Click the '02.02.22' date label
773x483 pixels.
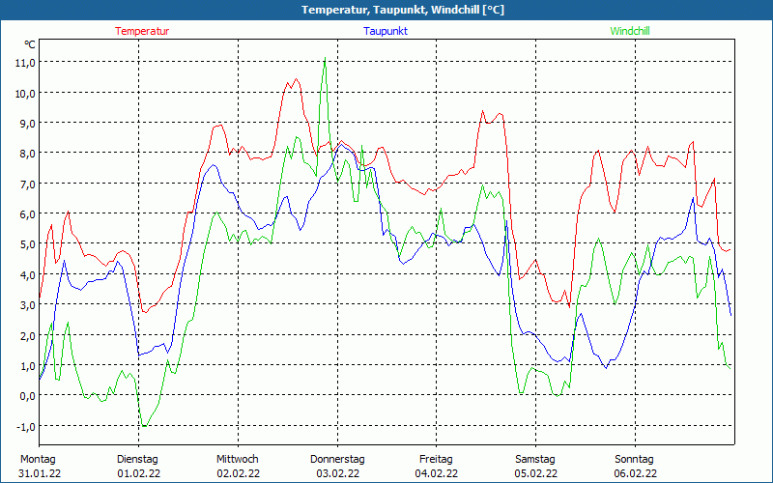click(x=238, y=473)
